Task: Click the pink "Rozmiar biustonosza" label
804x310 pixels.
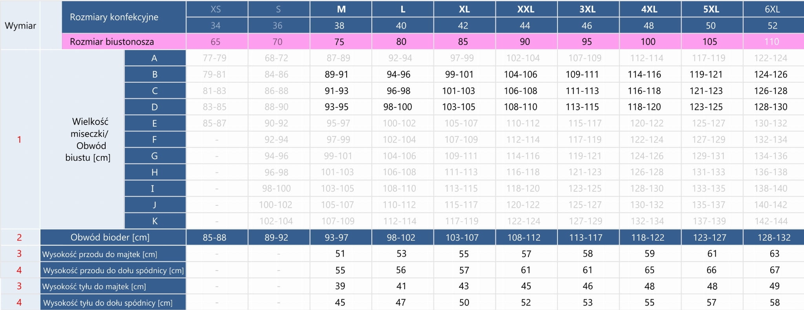Action: point(112,42)
